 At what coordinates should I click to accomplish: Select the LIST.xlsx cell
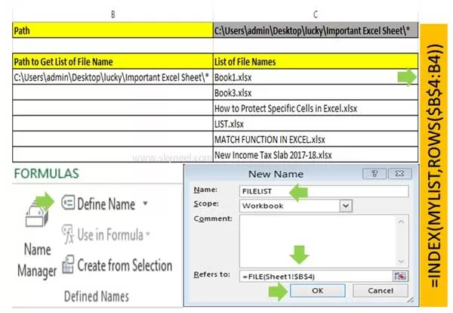tap(316, 124)
